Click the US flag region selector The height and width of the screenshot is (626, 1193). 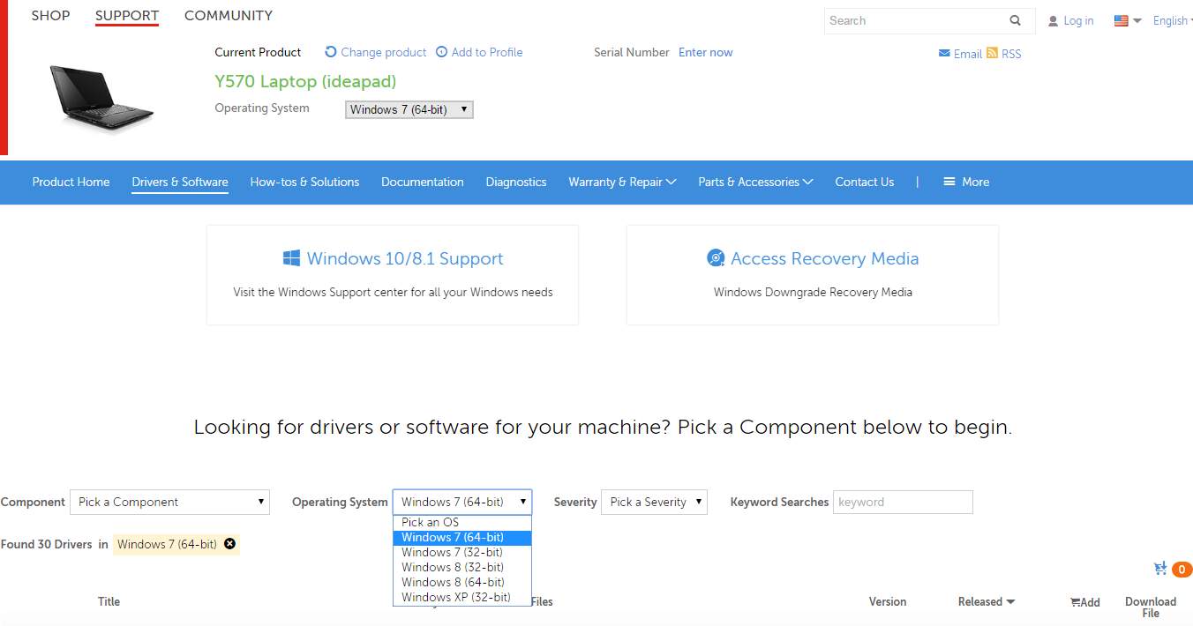point(1122,20)
